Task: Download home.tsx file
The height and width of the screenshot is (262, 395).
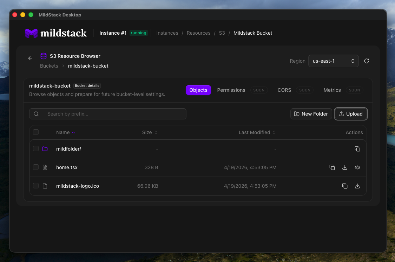Action: click(345, 167)
